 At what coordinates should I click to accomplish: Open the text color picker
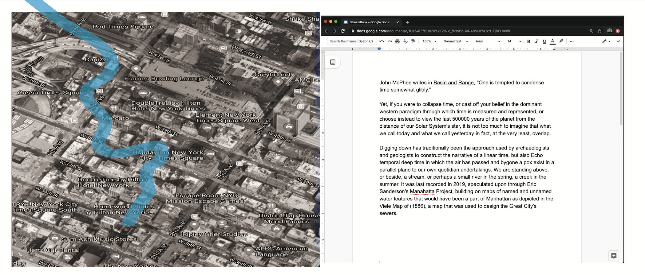pyautogui.click(x=552, y=41)
